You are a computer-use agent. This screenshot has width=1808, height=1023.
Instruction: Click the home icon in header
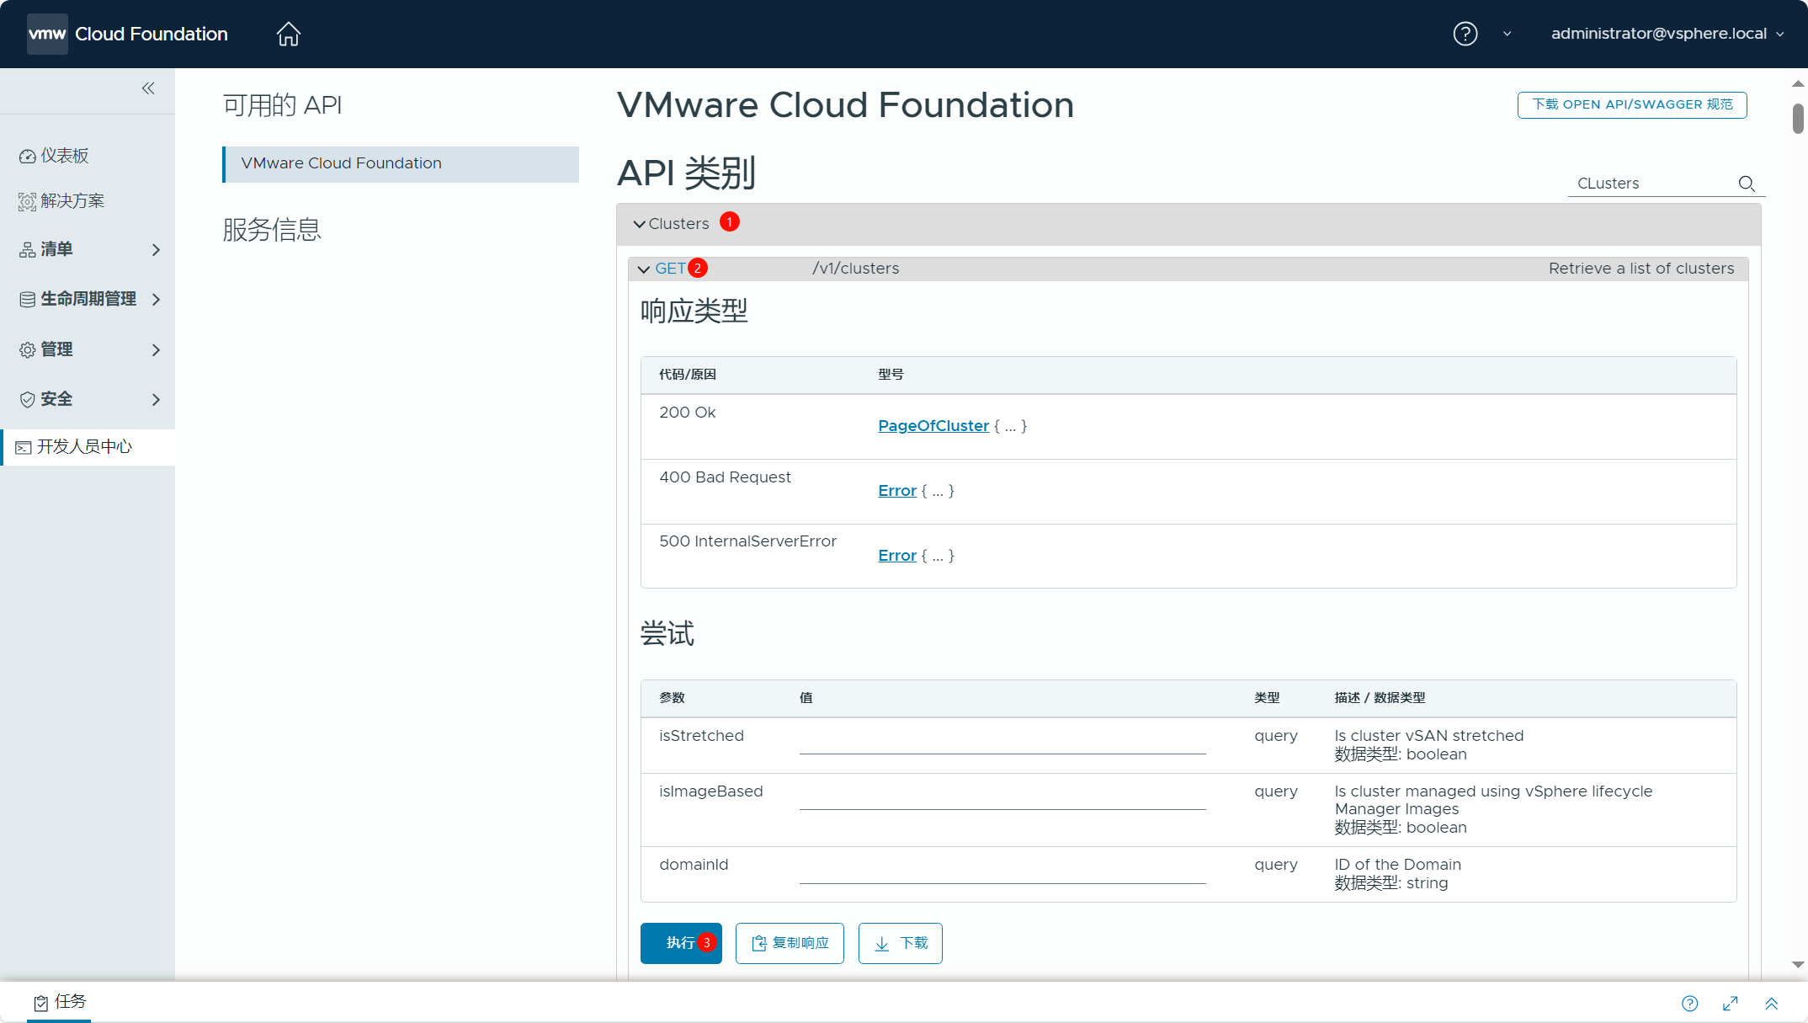pos(288,34)
